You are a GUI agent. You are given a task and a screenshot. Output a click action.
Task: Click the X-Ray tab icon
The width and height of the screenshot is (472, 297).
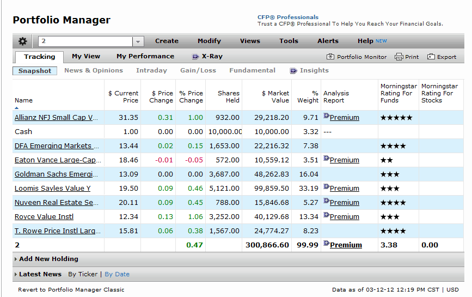(x=195, y=57)
